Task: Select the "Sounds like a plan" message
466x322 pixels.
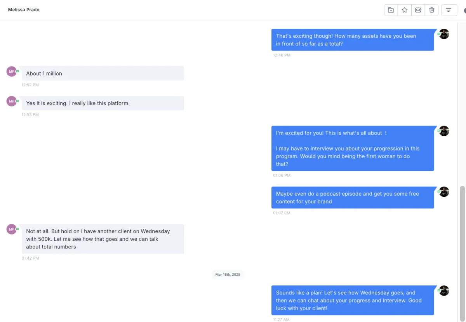Action: click(352, 300)
